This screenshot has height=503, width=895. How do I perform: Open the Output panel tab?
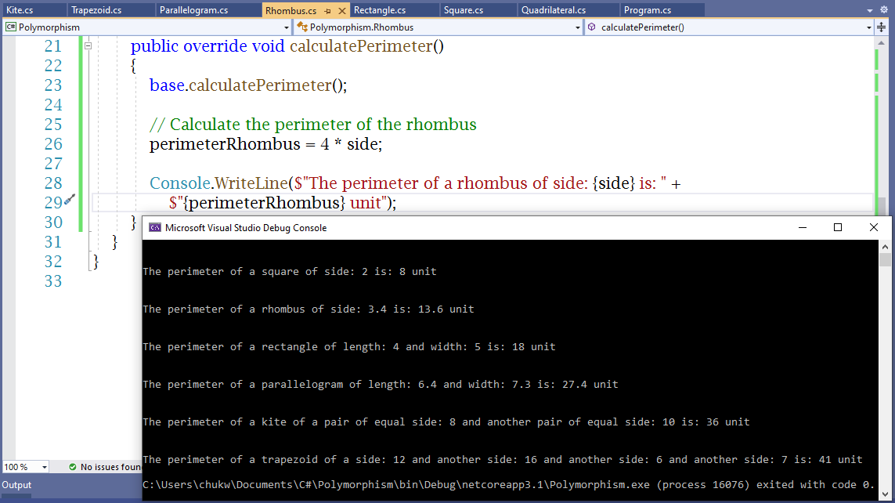click(16, 485)
